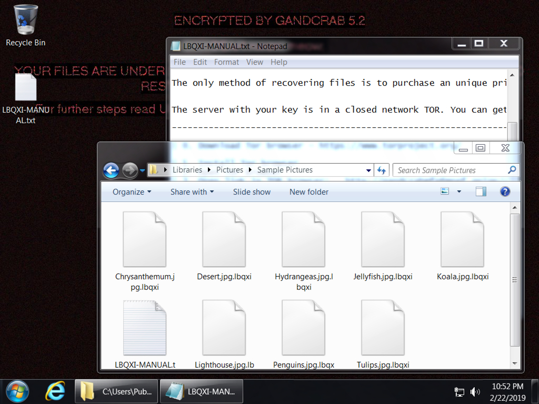Screen dimensions: 539x404
Task: Click Notepad scrollbar up arrow
Action: coord(512,75)
